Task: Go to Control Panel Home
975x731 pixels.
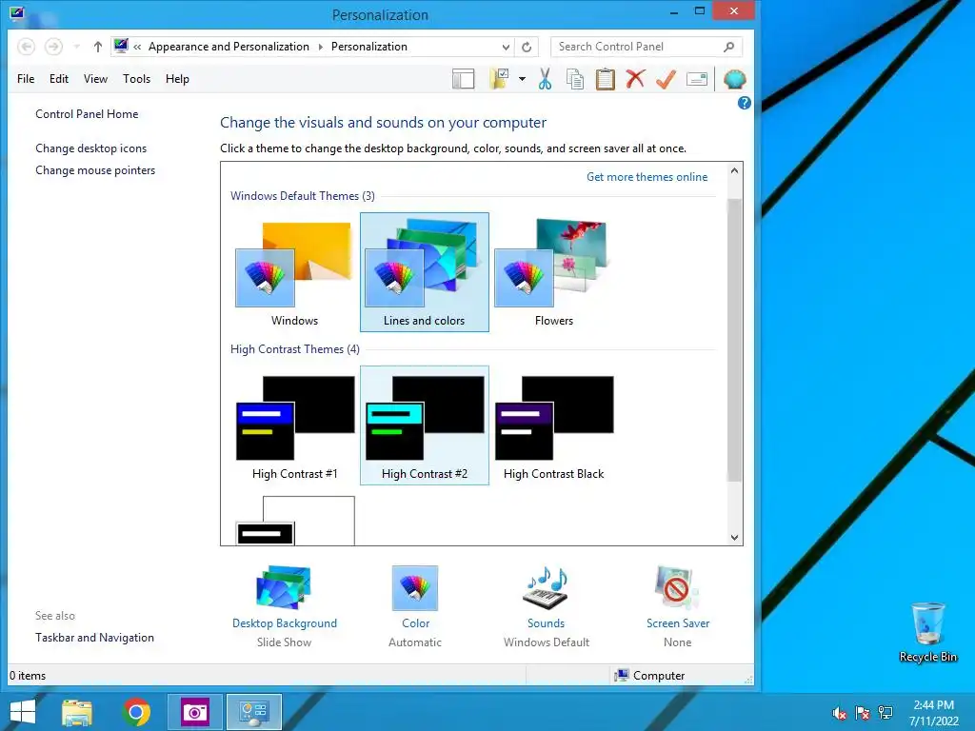Action: pos(87,114)
